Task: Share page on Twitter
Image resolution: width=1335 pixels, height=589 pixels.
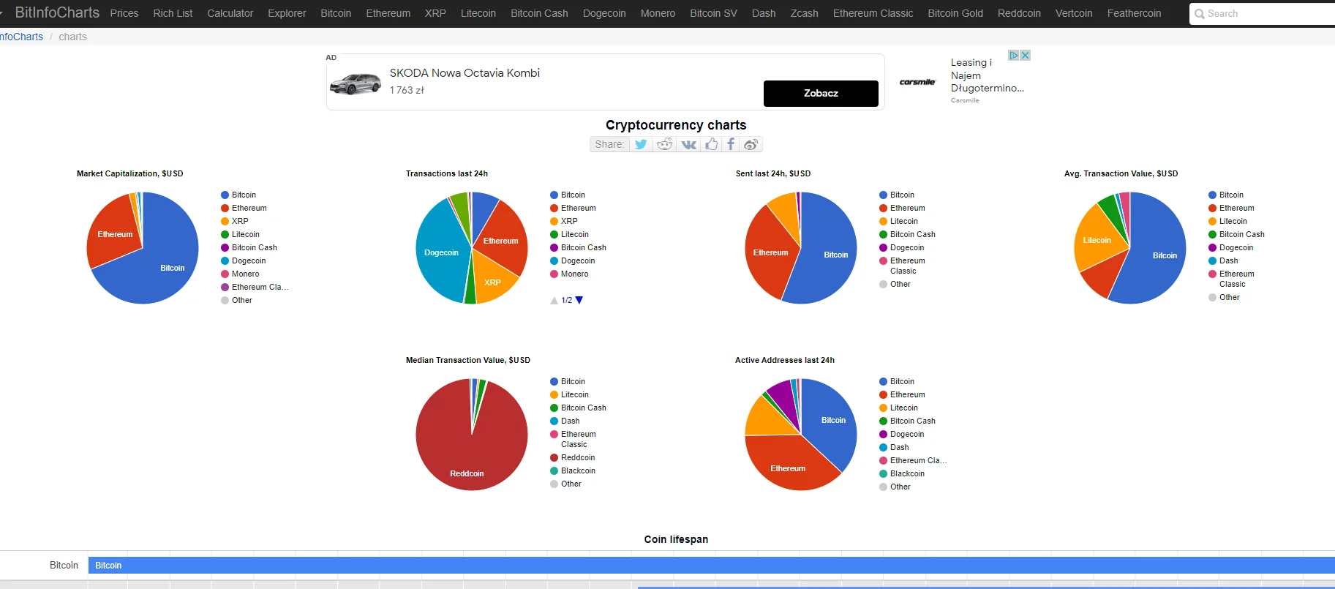Action: click(641, 144)
